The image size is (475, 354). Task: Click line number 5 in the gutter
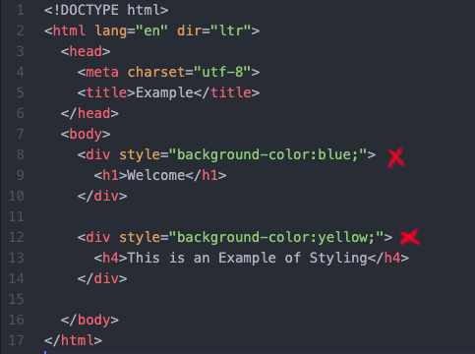tap(21, 92)
